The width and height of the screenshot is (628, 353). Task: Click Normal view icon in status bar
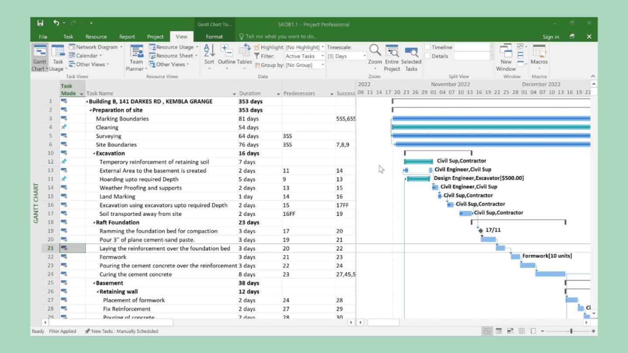[x=487, y=331]
